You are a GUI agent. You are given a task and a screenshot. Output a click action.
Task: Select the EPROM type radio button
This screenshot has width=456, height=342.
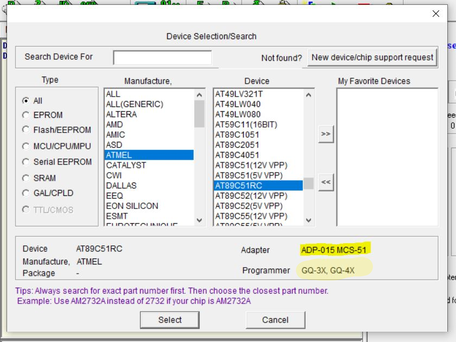click(26, 115)
